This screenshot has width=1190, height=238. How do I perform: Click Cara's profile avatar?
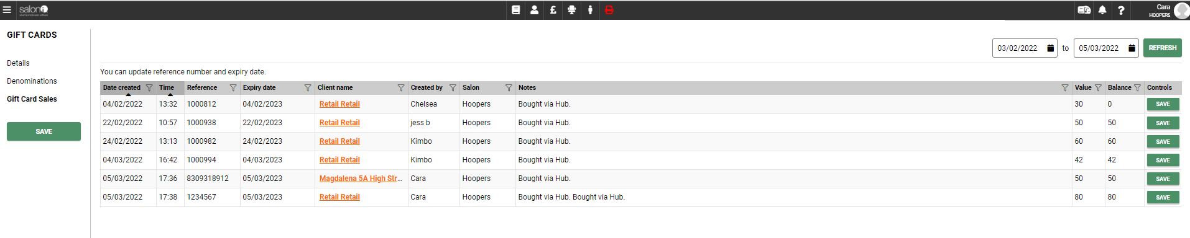(x=1181, y=11)
